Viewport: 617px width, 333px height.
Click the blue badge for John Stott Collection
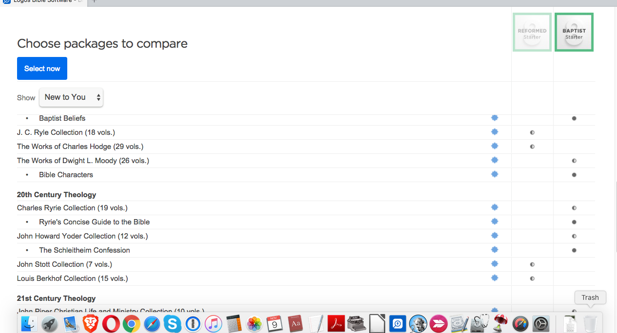click(x=495, y=264)
